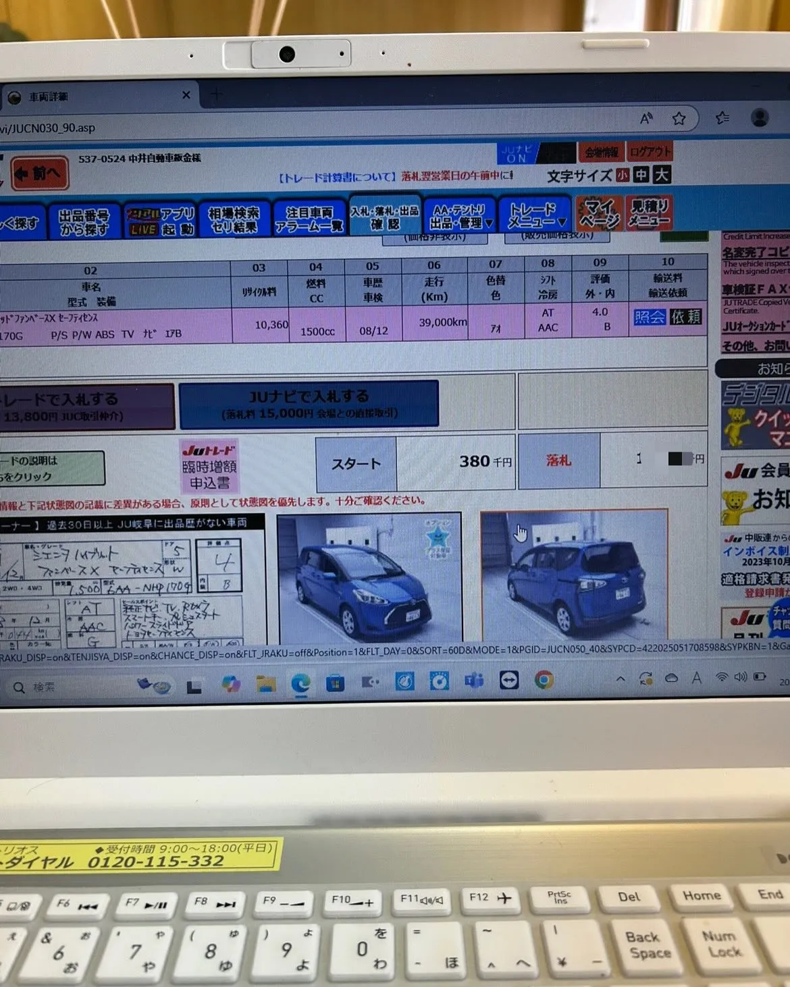This screenshot has width=790, height=987.
Task: Open Microsoft Teams taskbar icon
Action: click(x=473, y=681)
